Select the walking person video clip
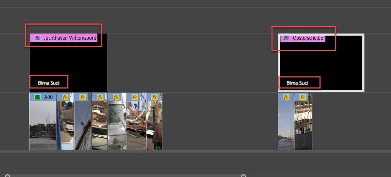Screen dimensions: 391x177 point(154,121)
